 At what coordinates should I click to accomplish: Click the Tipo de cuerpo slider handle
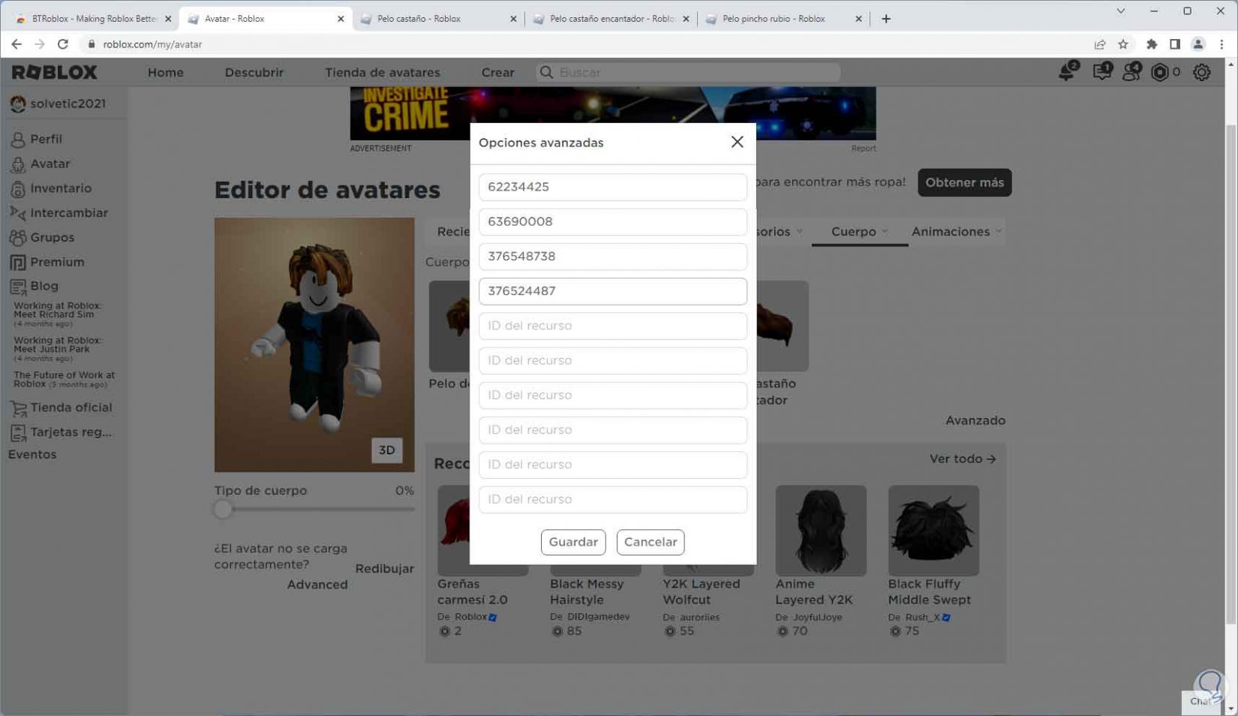click(223, 510)
